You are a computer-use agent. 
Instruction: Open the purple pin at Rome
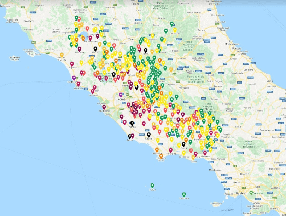click(121, 95)
